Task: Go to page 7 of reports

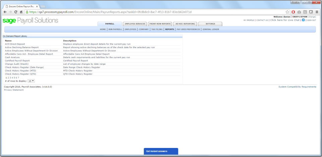Action: click(18, 77)
